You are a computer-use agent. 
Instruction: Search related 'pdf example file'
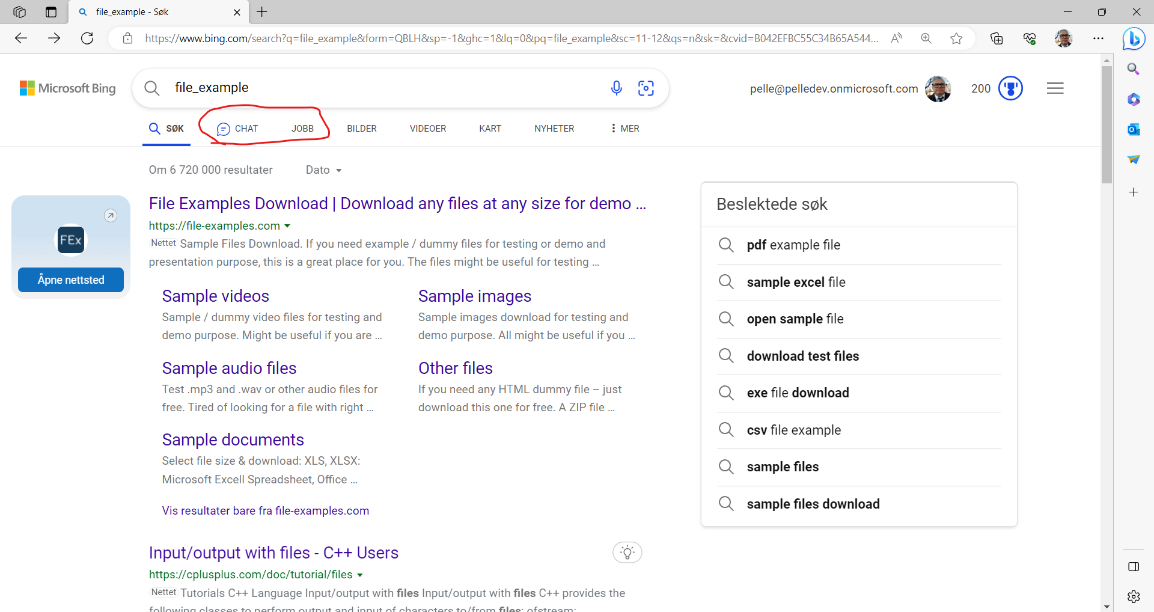[859, 245]
